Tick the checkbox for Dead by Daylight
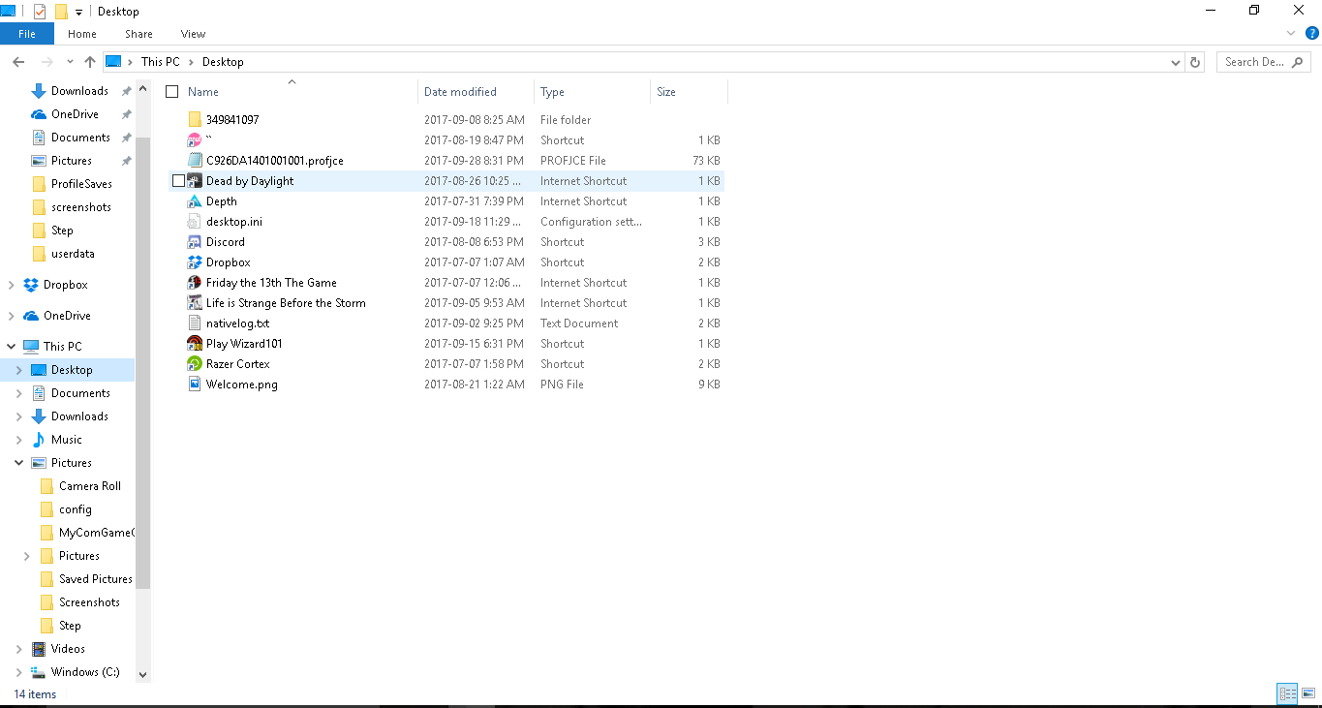The width and height of the screenshot is (1322, 708). pyautogui.click(x=178, y=181)
